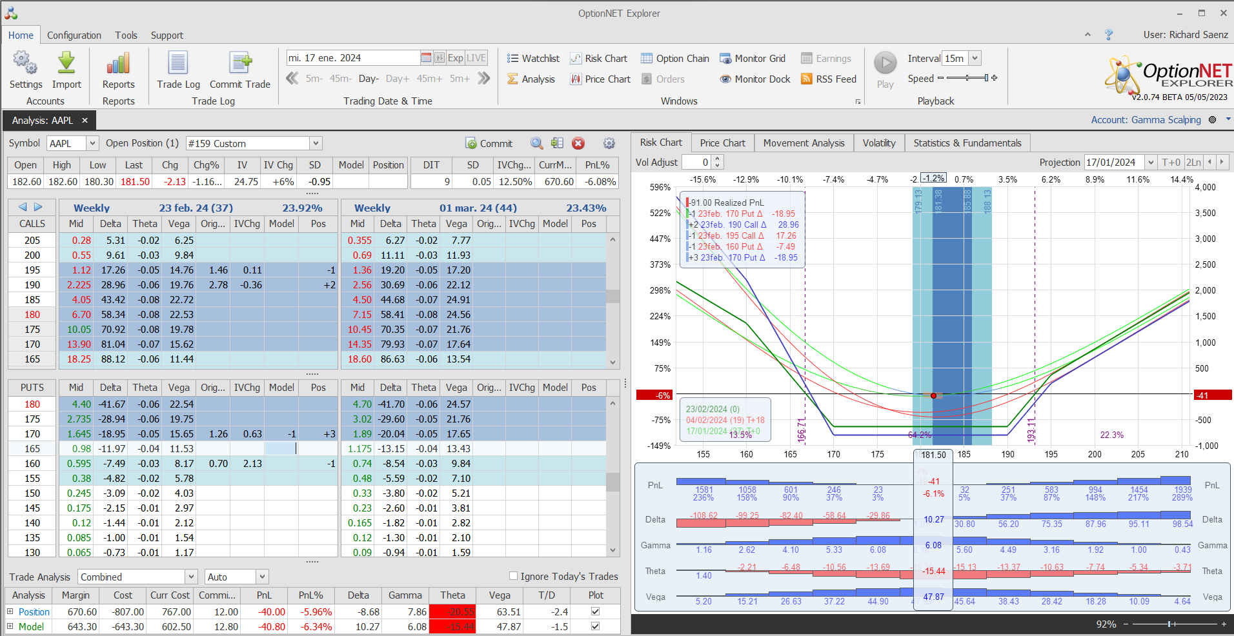Switch to the Statistics & Fundamentals tab

click(x=967, y=143)
